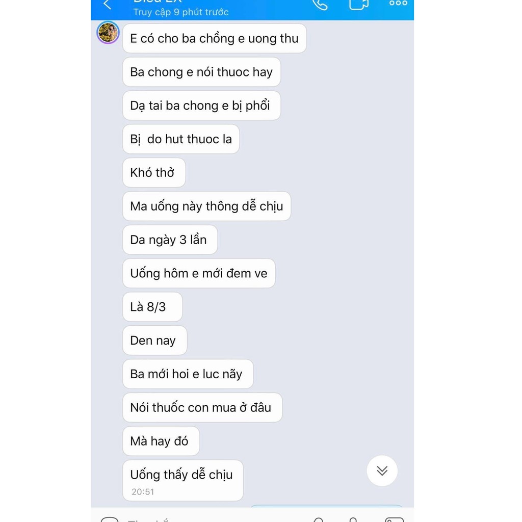Jump to latest messages with double-chevron button
The height and width of the screenshot is (522, 522).
click(x=382, y=471)
